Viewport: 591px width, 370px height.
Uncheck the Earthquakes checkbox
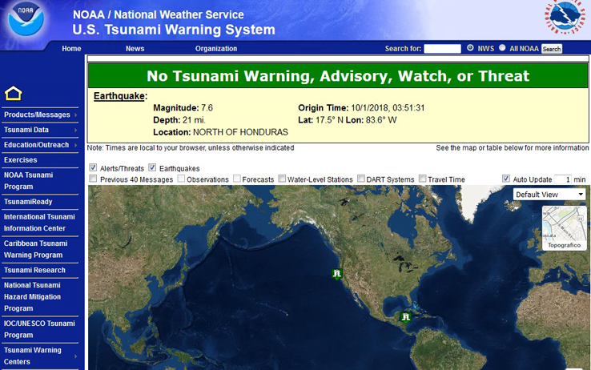[x=152, y=167]
